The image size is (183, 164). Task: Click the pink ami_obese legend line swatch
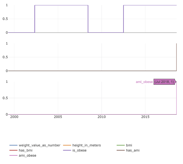pyautogui.click(x=13, y=155)
